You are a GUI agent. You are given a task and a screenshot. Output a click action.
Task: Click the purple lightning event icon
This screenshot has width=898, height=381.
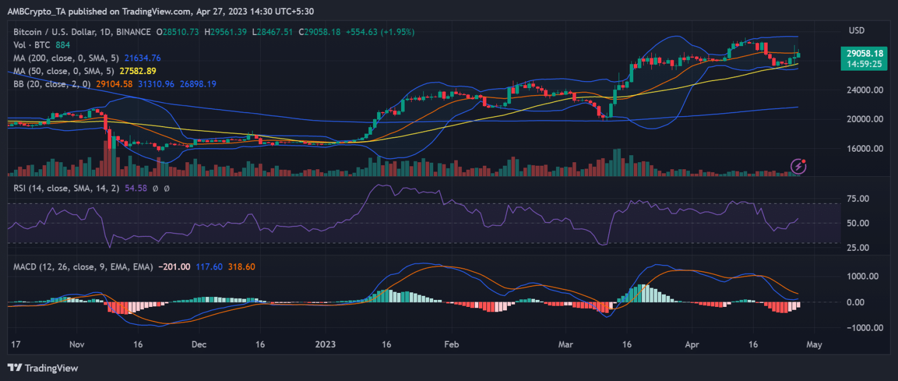799,166
